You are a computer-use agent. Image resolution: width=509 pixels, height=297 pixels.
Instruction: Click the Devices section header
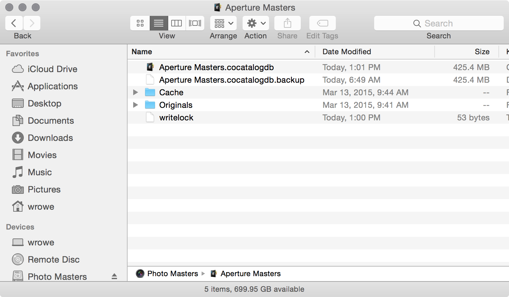coord(20,227)
